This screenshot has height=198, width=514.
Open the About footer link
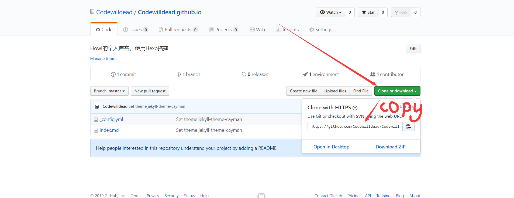pos(415,196)
